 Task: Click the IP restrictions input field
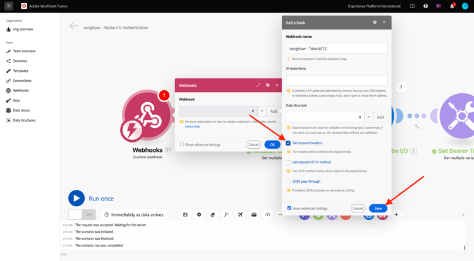click(x=336, y=80)
